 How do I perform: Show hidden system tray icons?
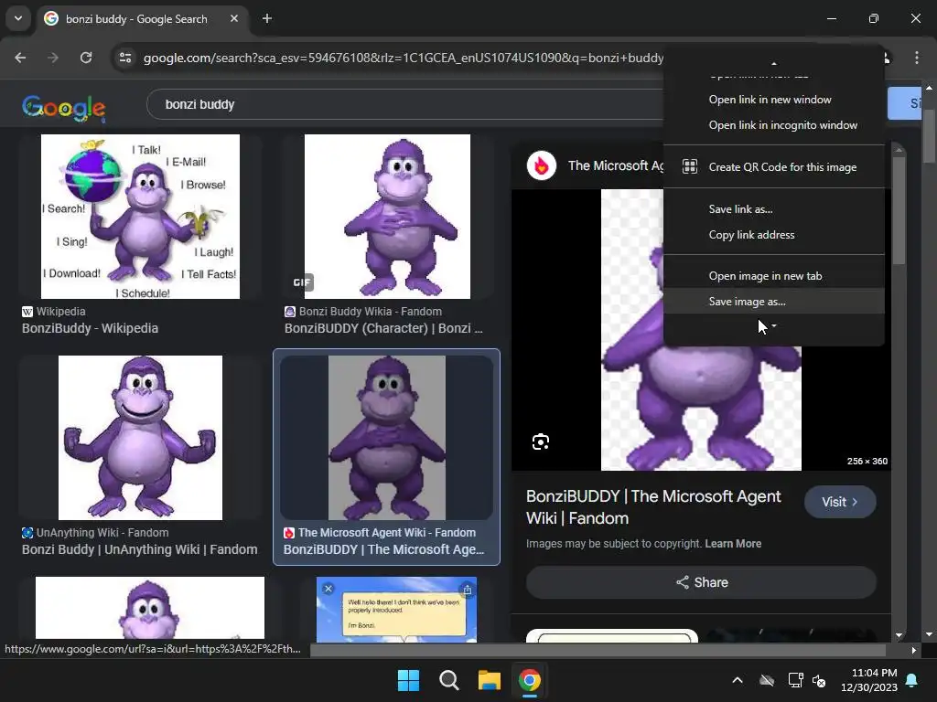coord(738,680)
